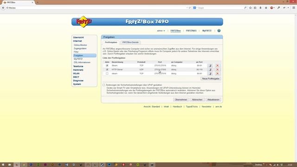297x167 pixels.
Task: Uncheck active box for first Steam entry
Action: point(107,65)
